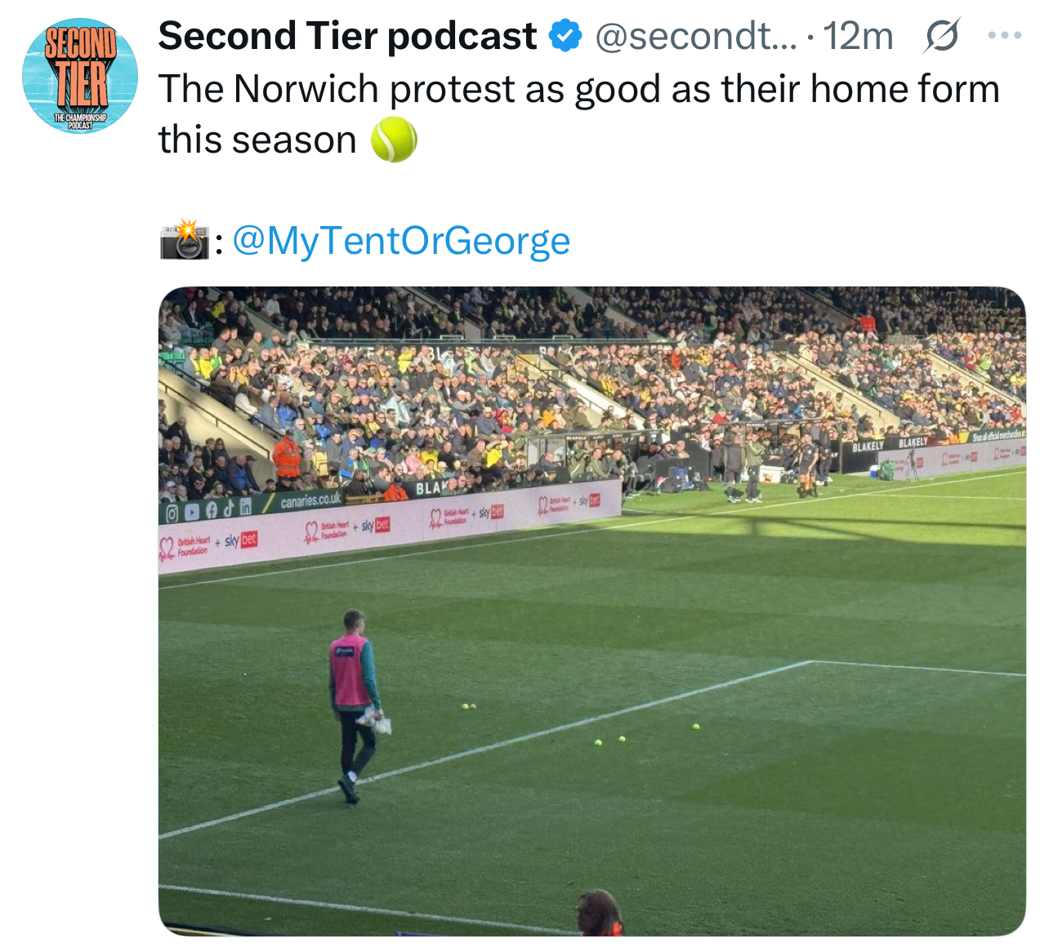This screenshot has height=947, width=1049.
Task: Click the leftmost sky bet logo on hoarding
Action: tap(241, 540)
